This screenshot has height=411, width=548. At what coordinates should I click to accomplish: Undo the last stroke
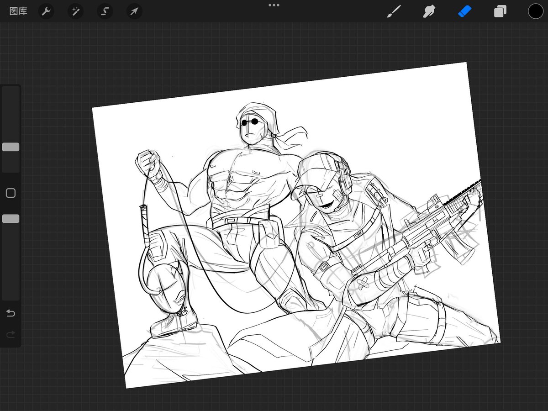point(11,313)
